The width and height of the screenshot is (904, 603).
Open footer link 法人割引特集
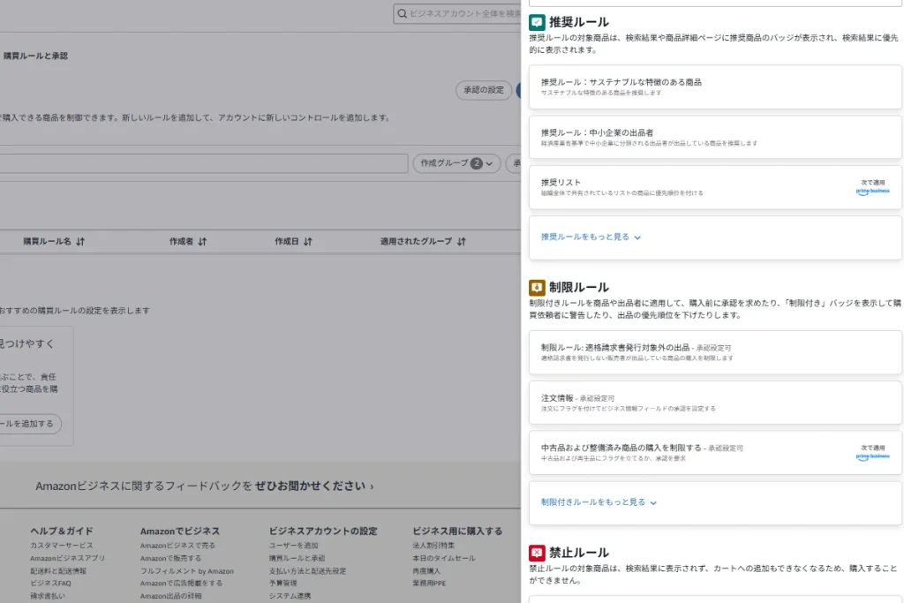(433, 546)
